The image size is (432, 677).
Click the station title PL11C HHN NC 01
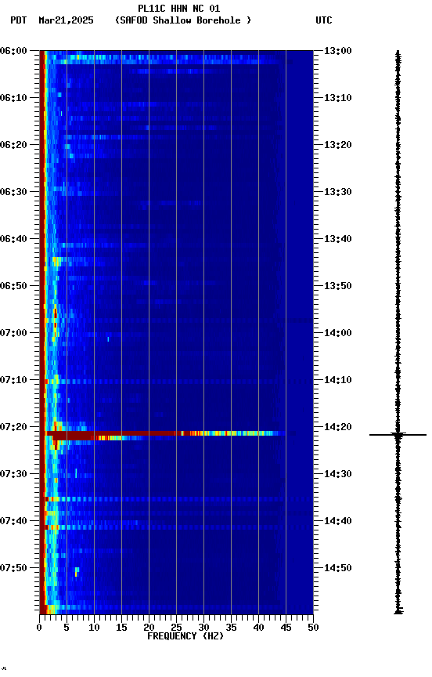pyautogui.click(x=178, y=8)
